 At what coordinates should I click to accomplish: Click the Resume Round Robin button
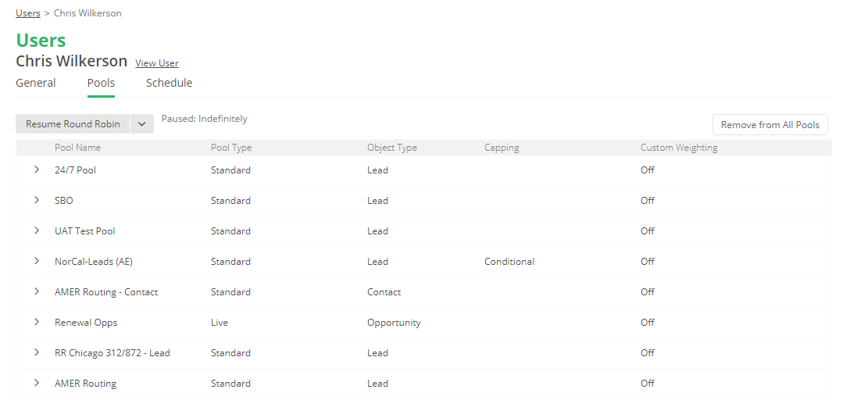(73, 124)
